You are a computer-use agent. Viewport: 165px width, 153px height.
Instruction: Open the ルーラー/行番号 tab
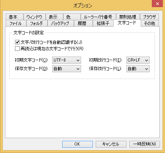click(x=98, y=17)
